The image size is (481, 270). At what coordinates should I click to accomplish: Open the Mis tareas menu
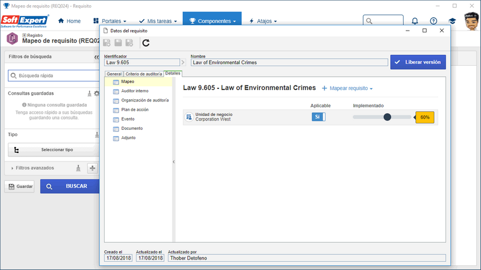(158, 21)
